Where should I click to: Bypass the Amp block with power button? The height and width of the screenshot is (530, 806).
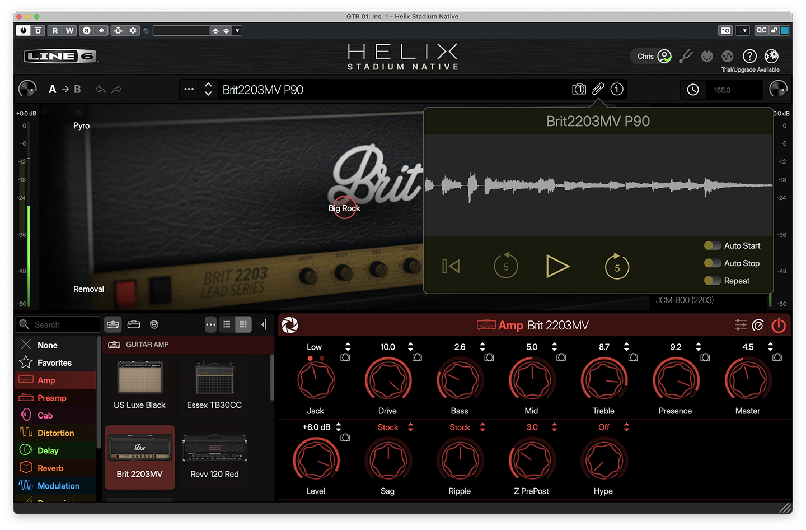[x=779, y=325]
